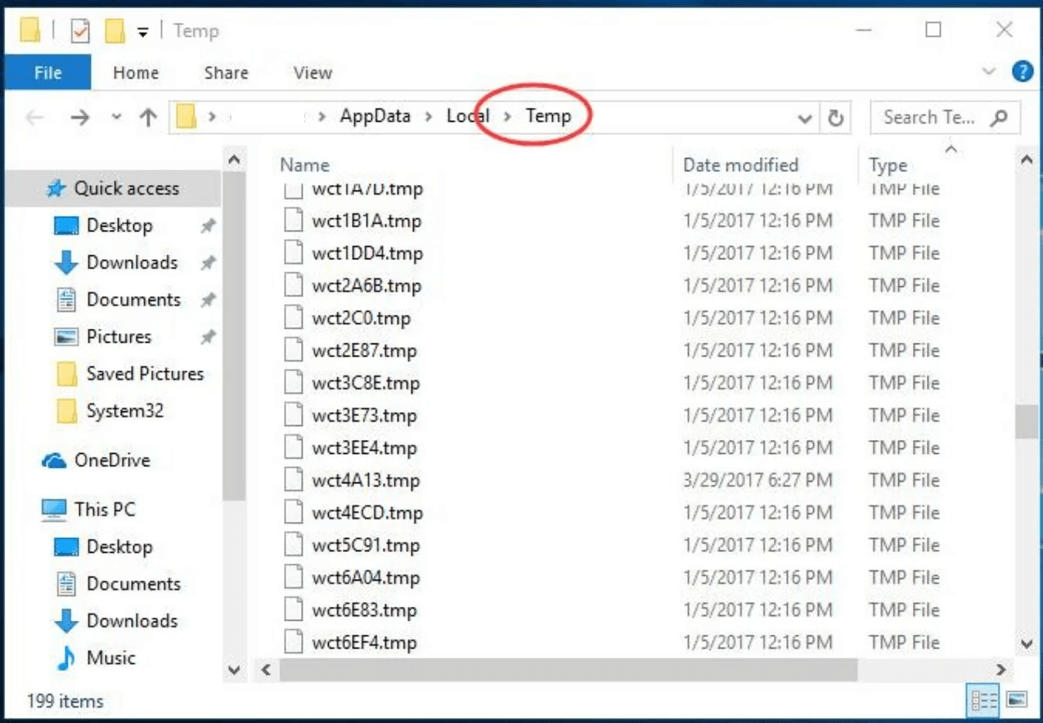Open the address bar history dropdown
Screen dimensions: 1043x723
tap(805, 119)
